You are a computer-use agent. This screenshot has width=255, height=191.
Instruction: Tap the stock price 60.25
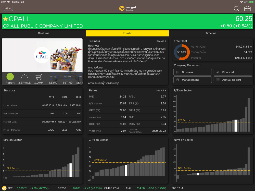(x=244, y=19)
